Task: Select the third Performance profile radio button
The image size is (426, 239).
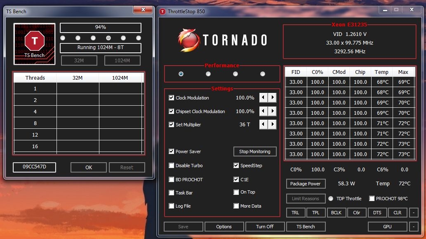Action: 235,74
